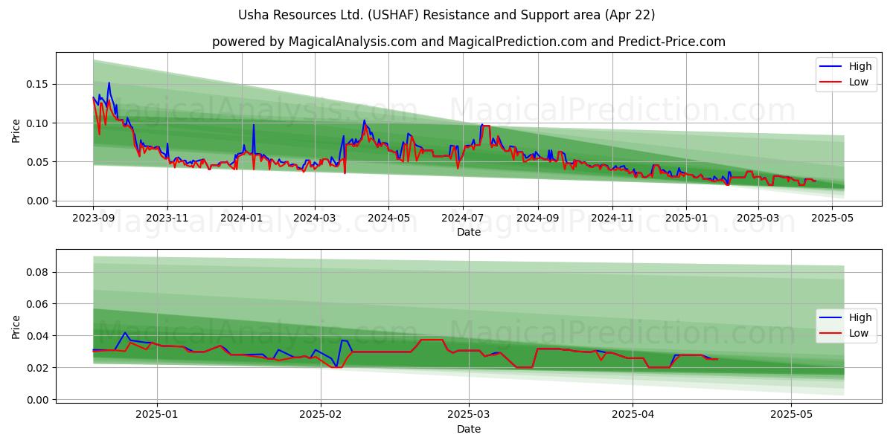Click the top chart '2024-01' axis label
Image resolution: width=893 pixels, height=446 pixels.
(241, 219)
